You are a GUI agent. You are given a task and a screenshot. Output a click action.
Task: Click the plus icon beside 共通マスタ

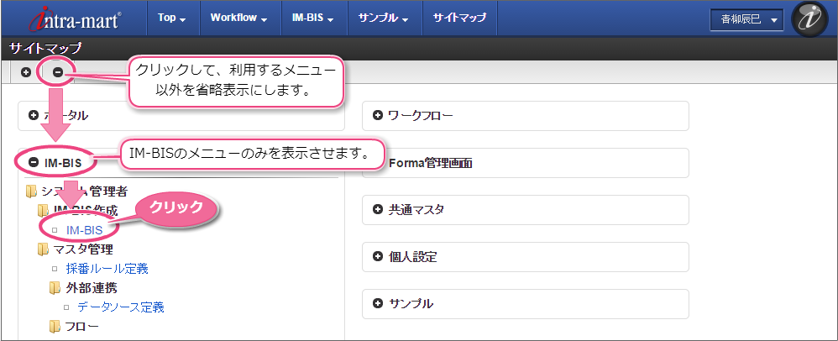pyautogui.click(x=378, y=209)
